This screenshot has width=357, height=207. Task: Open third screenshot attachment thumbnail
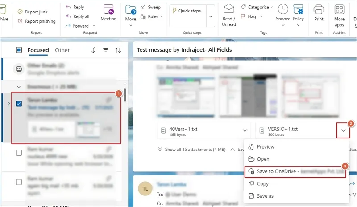310,97
